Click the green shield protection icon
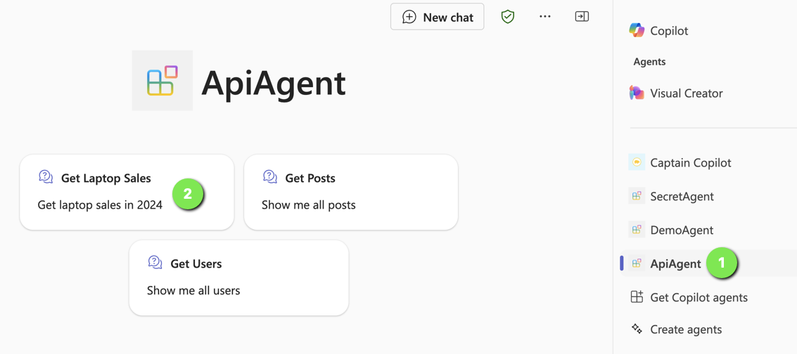 (508, 17)
